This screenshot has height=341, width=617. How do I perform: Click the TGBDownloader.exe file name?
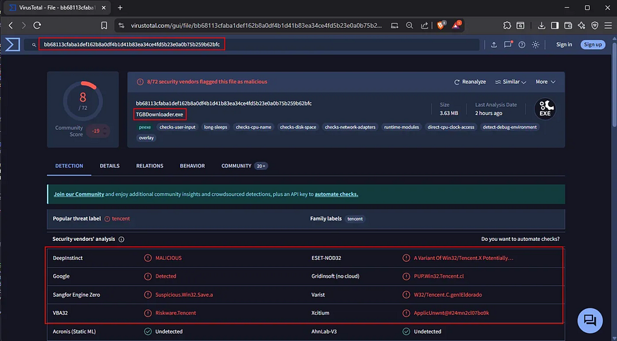click(x=160, y=114)
